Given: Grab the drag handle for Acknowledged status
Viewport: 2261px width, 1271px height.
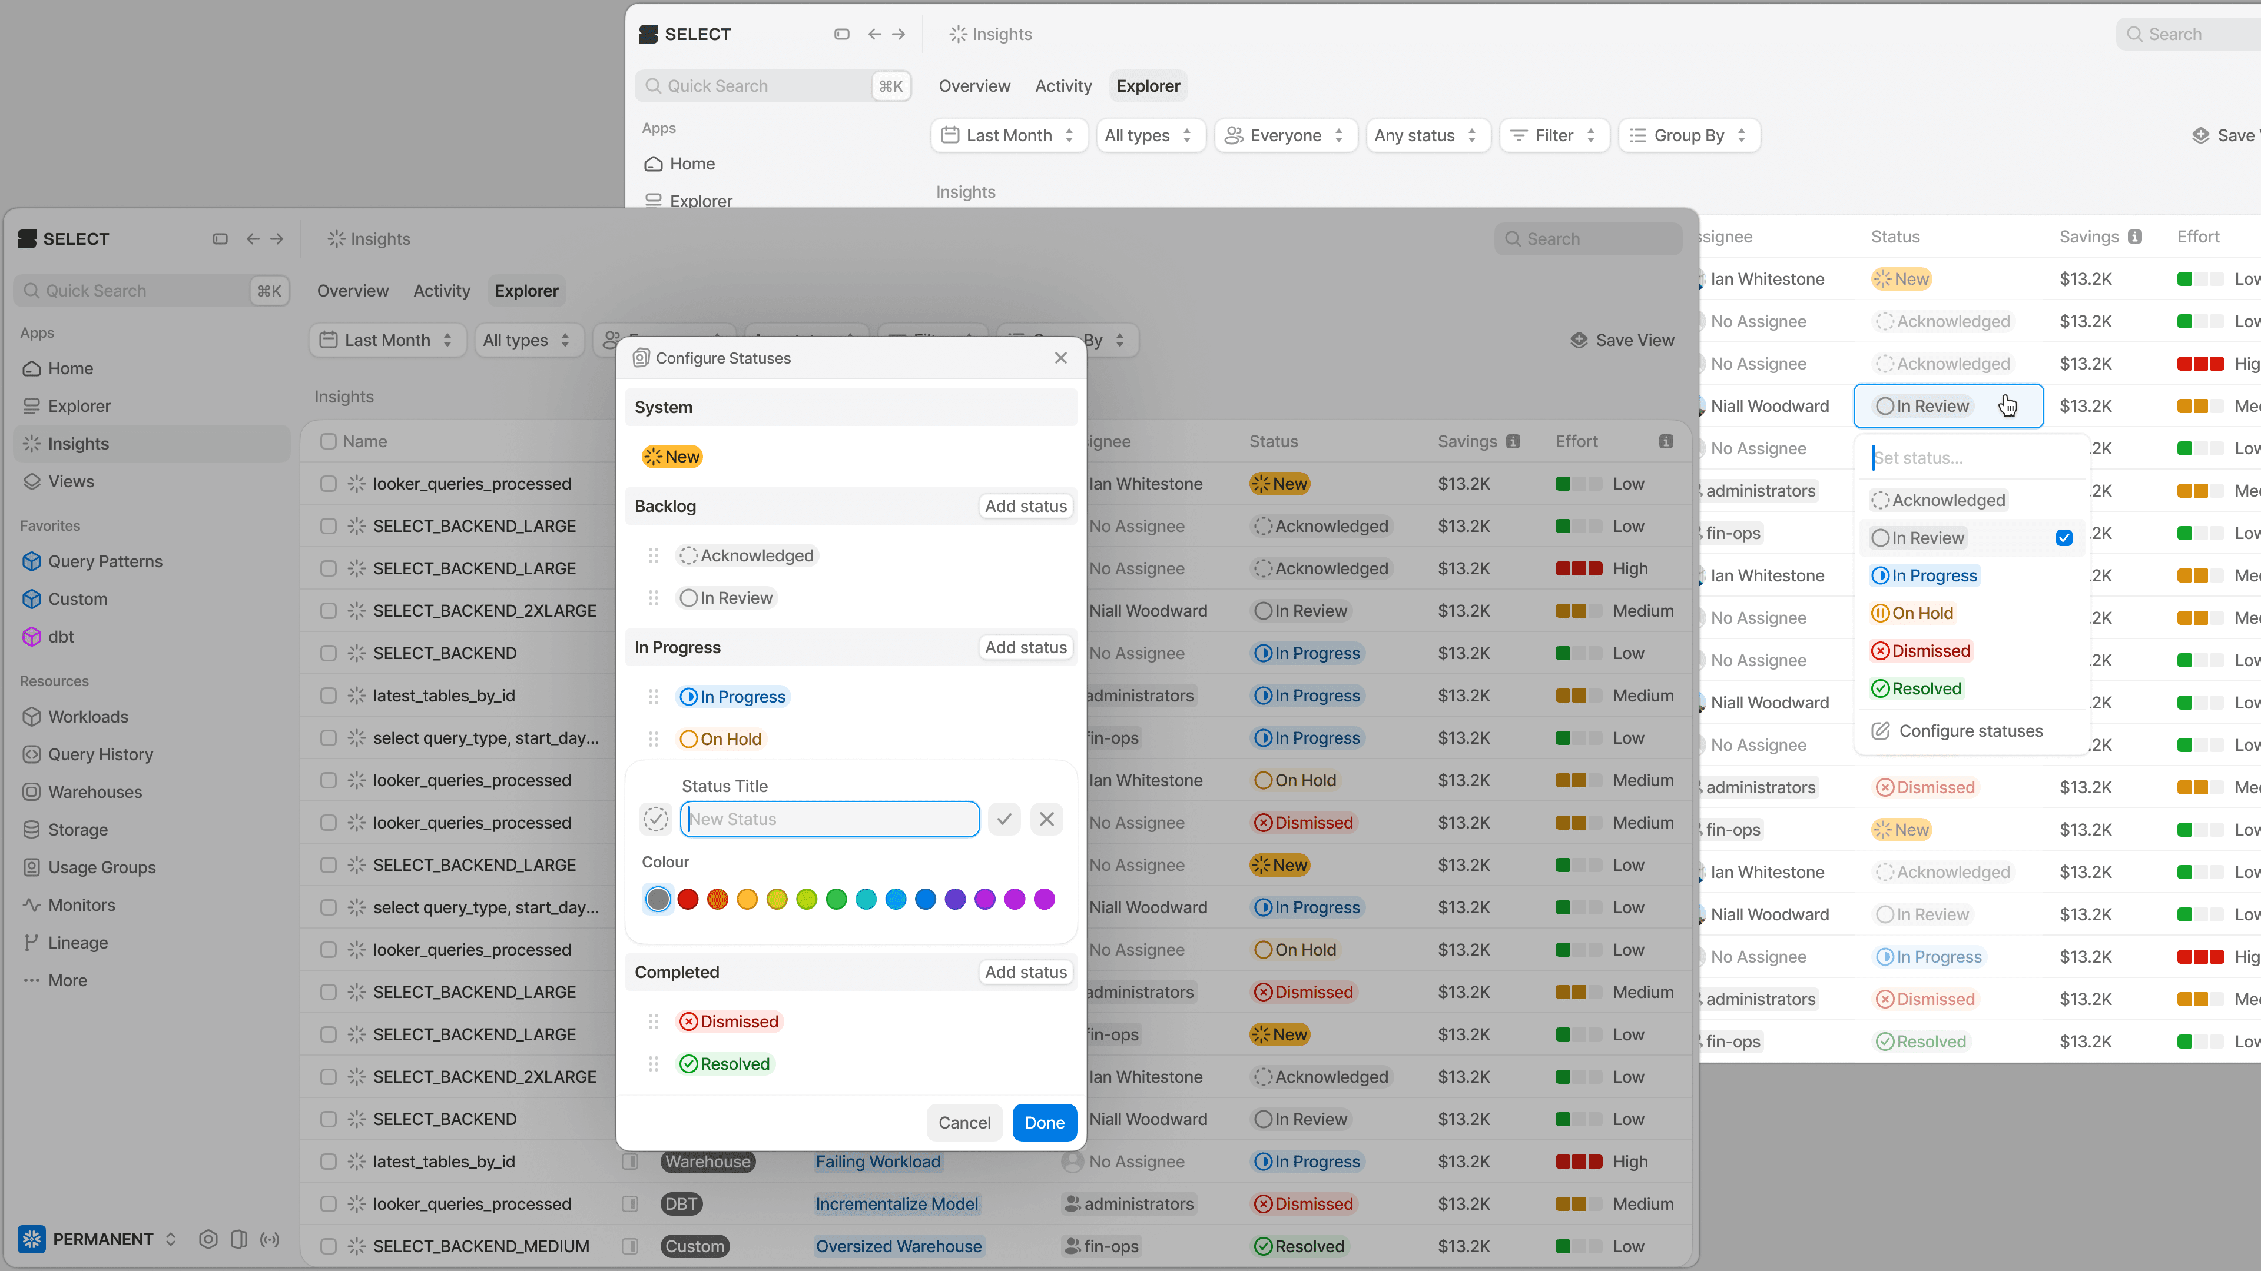Looking at the screenshot, I should coord(653,555).
